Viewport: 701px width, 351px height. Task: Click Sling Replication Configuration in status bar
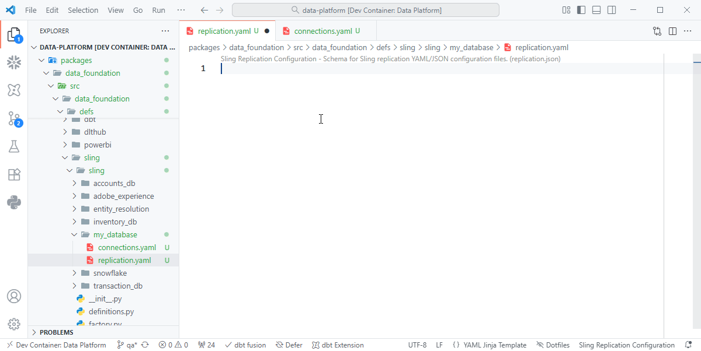point(626,345)
